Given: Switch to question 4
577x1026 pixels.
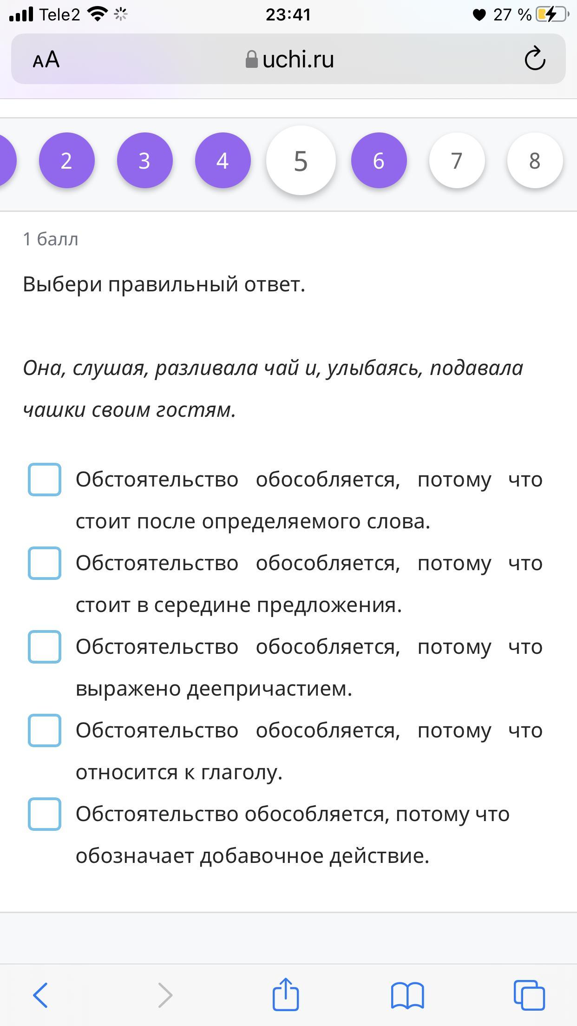Looking at the screenshot, I should tap(223, 160).
